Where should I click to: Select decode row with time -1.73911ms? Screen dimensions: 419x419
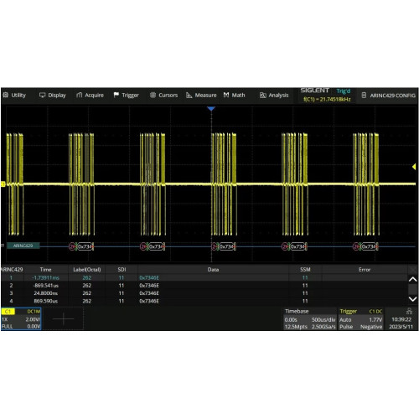204,277
